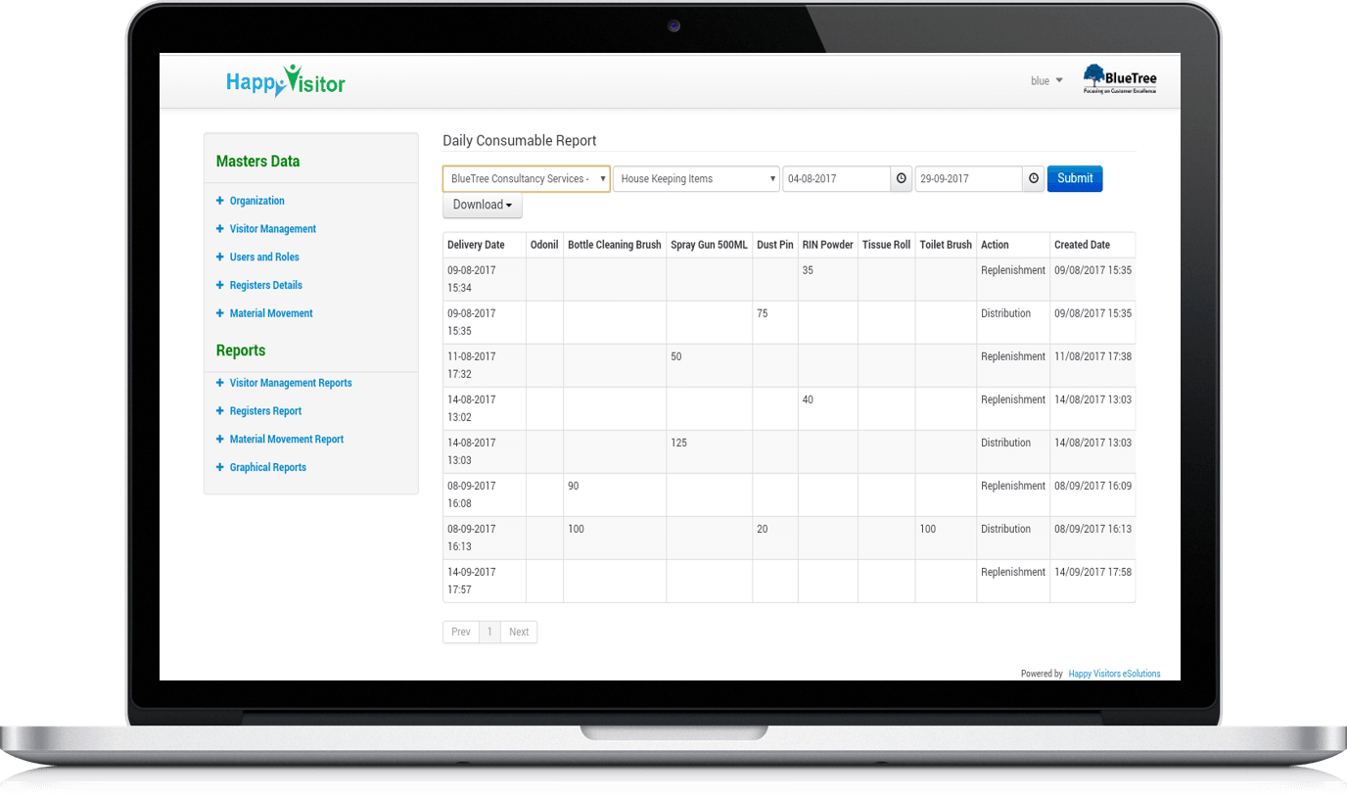
Task: Open the blue user account dropdown
Action: click(x=1046, y=81)
